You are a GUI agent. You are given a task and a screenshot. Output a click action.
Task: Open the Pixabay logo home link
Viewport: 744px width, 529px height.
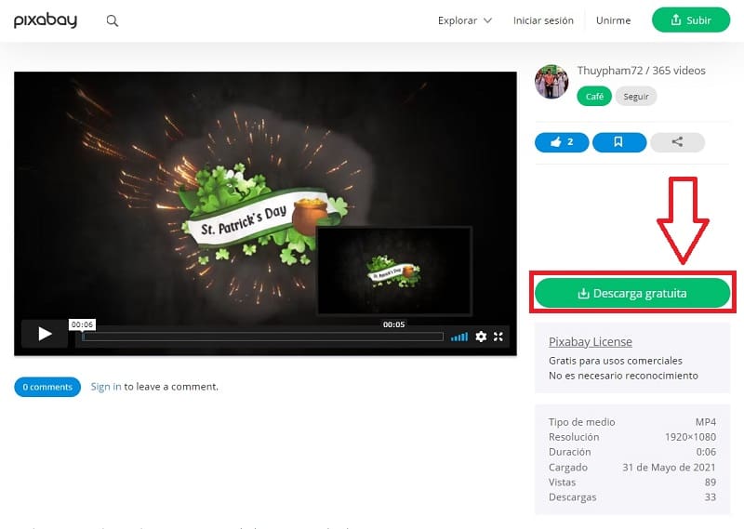pos(45,20)
